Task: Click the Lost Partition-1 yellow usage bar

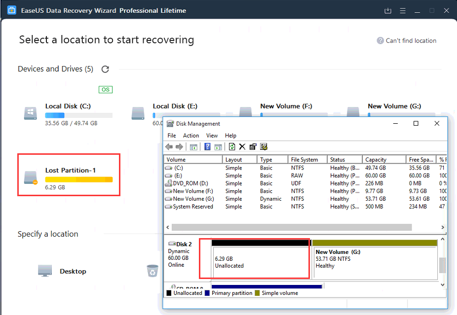Action: 78,179
